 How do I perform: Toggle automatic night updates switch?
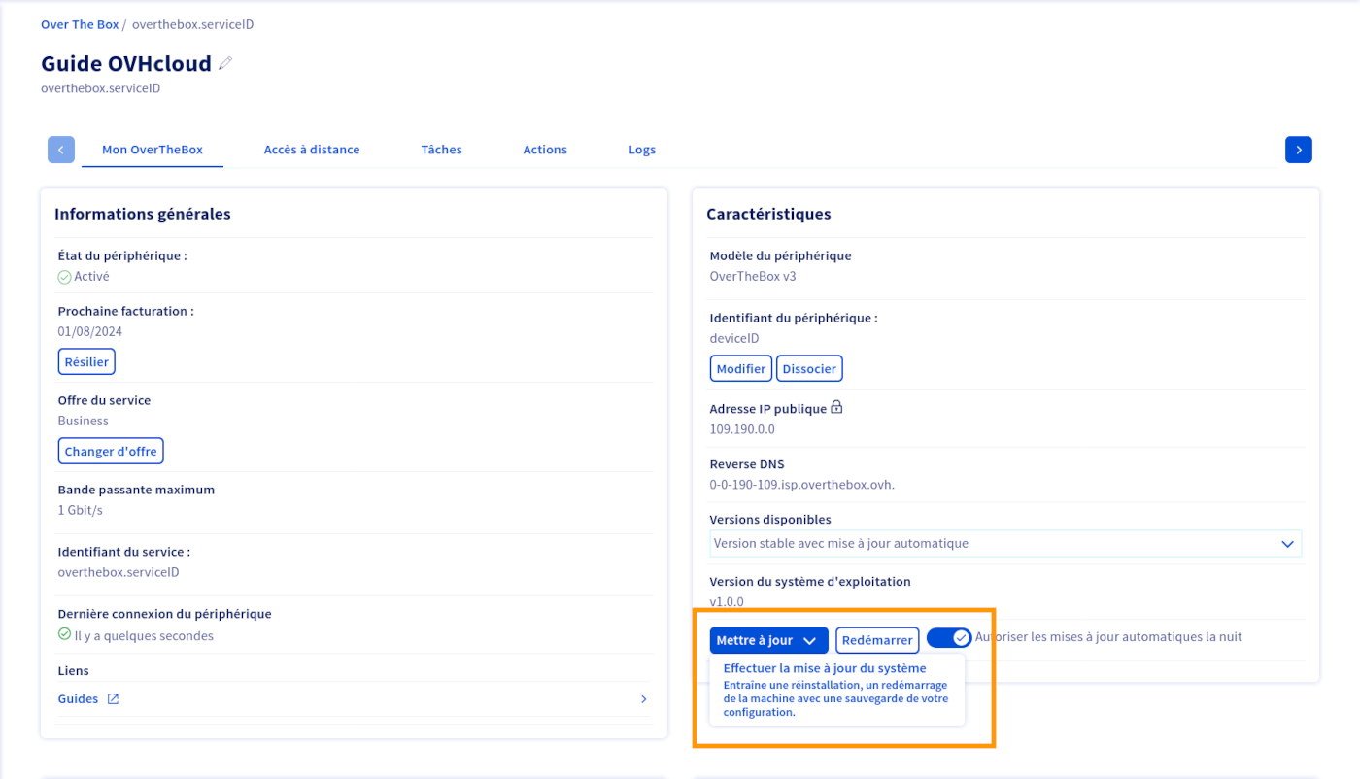click(948, 638)
